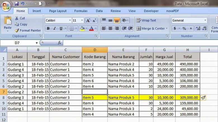
Task: Select column D header
Action: [95, 50]
